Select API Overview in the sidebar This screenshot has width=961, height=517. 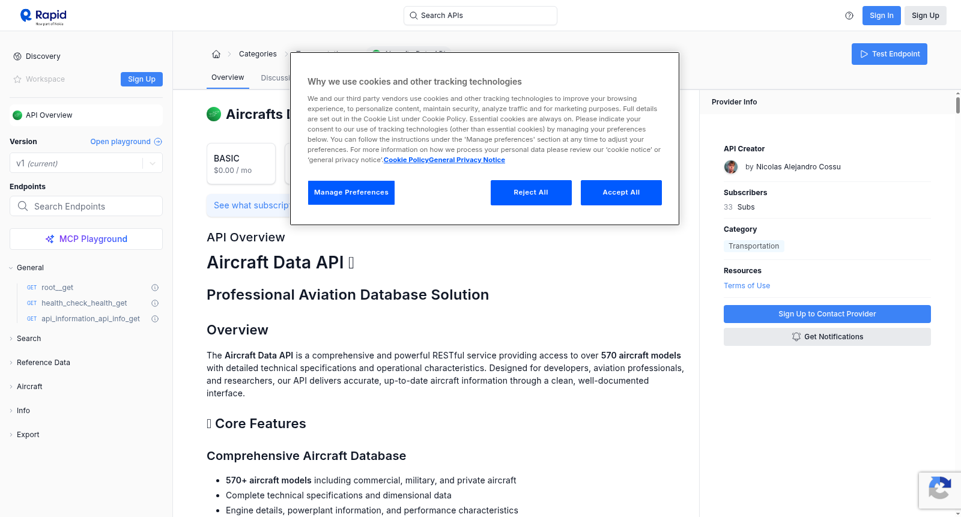click(86, 115)
